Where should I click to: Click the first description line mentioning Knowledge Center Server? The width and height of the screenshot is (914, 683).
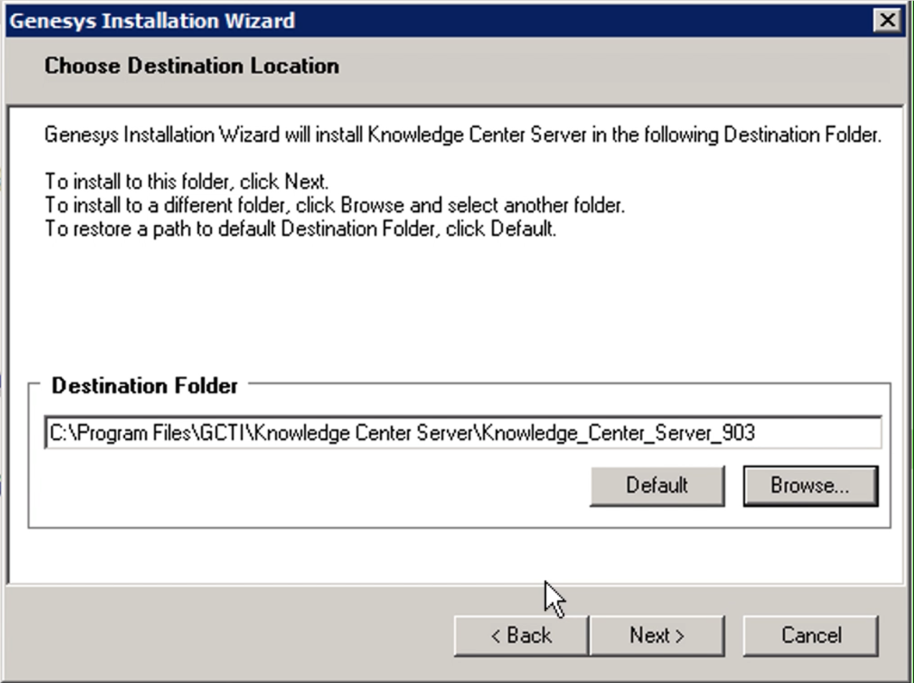coord(462,136)
